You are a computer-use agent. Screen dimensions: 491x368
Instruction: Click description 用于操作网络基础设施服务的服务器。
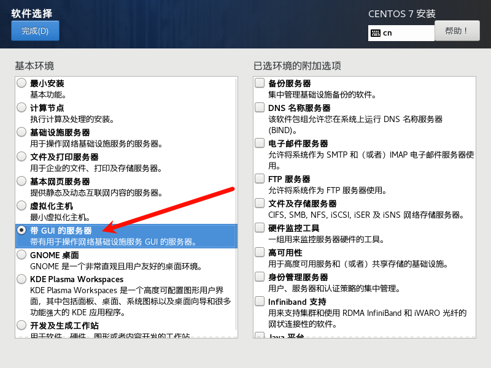[x=96, y=144]
